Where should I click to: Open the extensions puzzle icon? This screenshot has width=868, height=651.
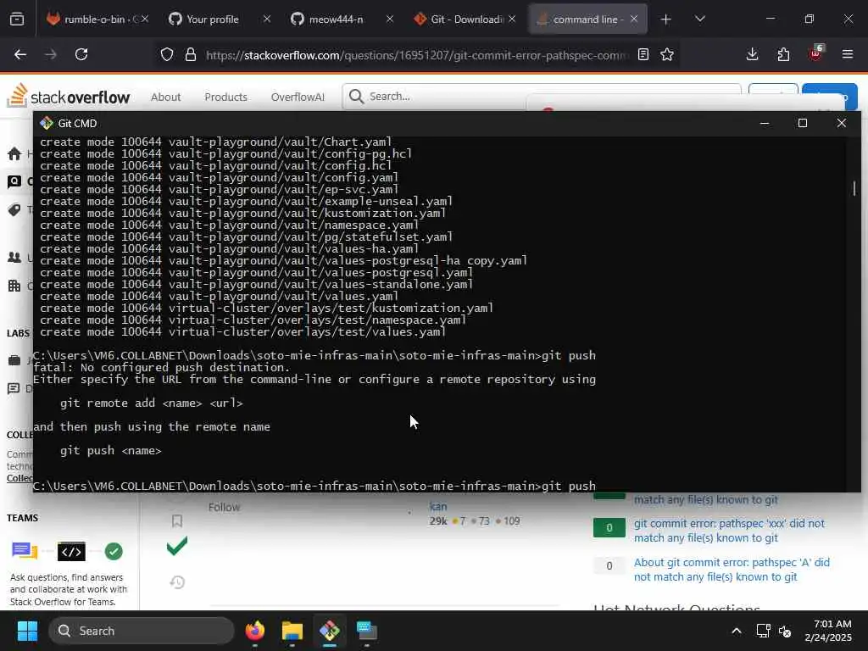[x=783, y=54]
